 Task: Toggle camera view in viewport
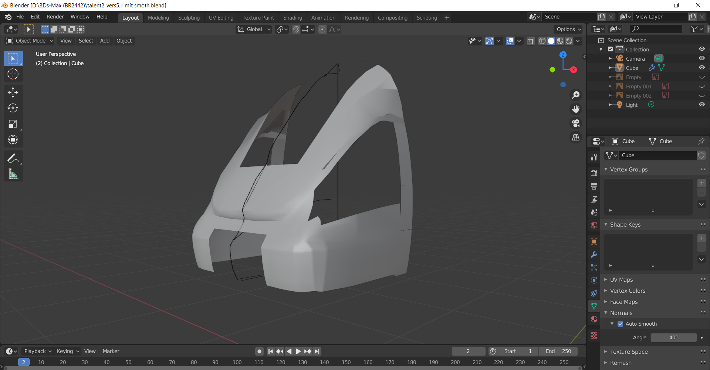(x=576, y=123)
